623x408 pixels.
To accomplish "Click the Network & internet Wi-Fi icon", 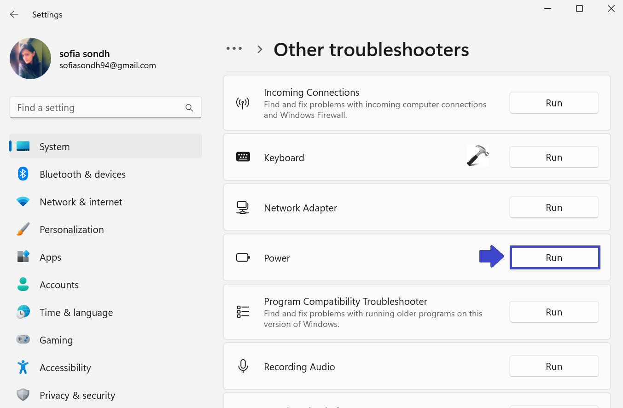I will pos(23,202).
